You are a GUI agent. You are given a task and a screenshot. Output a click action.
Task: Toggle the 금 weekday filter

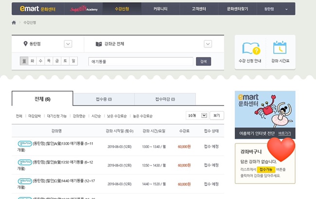(57, 61)
